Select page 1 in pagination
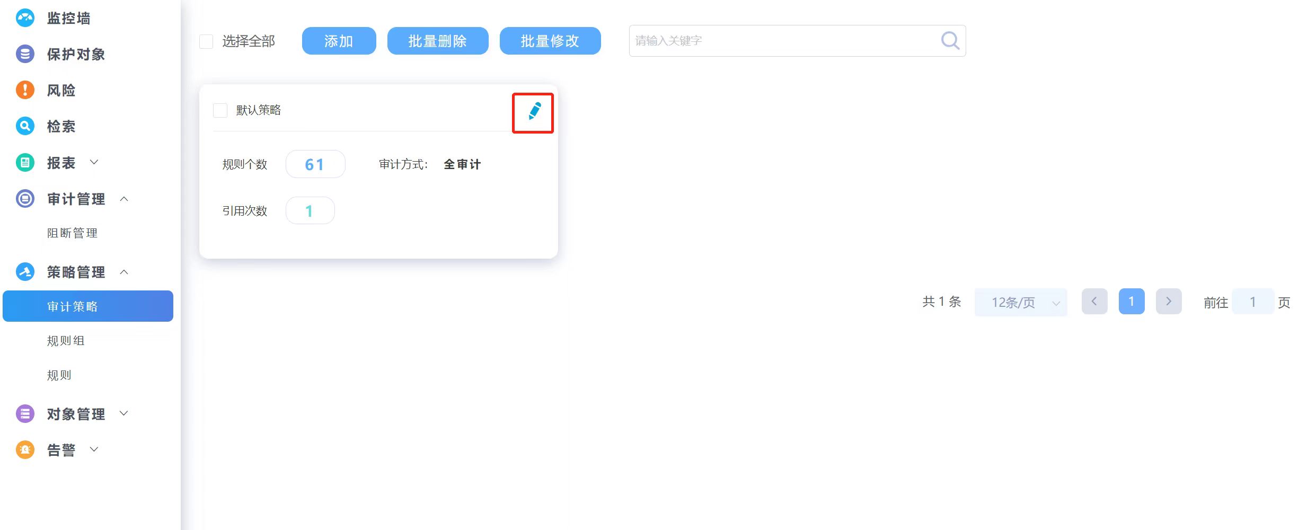1316x530 pixels. pos(1132,302)
